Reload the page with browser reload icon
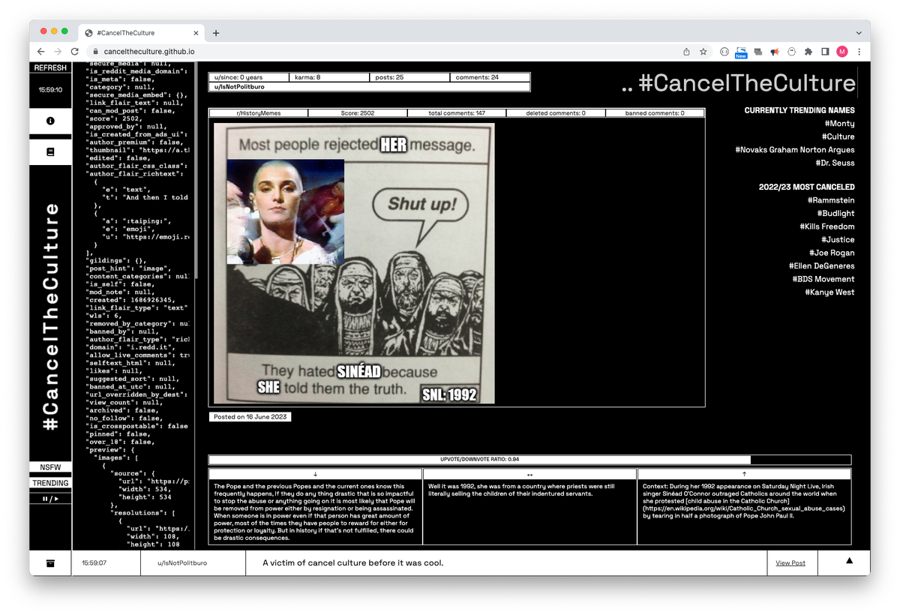Image resolution: width=900 pixels, height=615 pixels. 74,51
